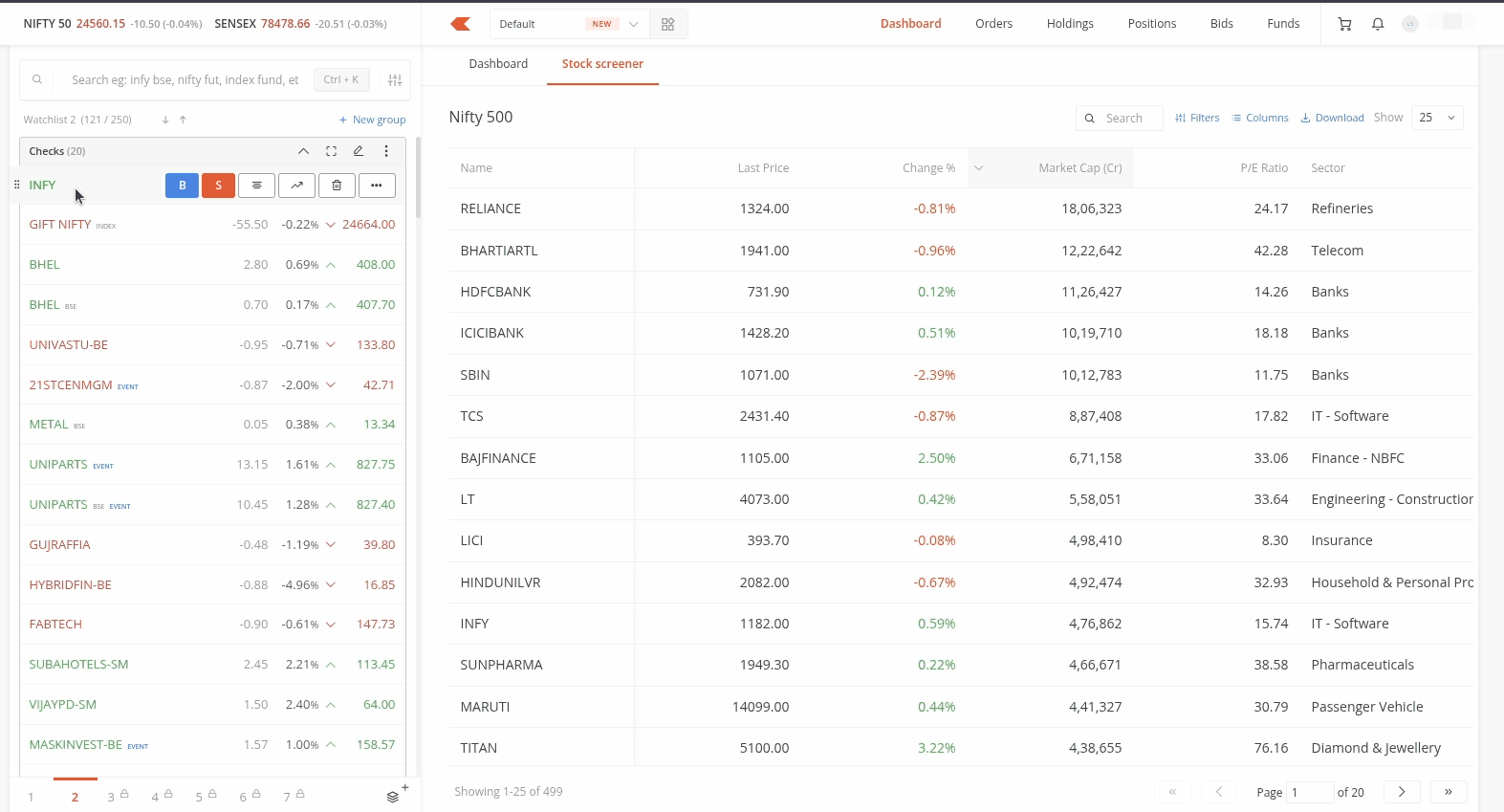Viewport: 1504px width, 812px height.
Task: Delete INFY from watchlist
Action: click(x=337, y=186)
